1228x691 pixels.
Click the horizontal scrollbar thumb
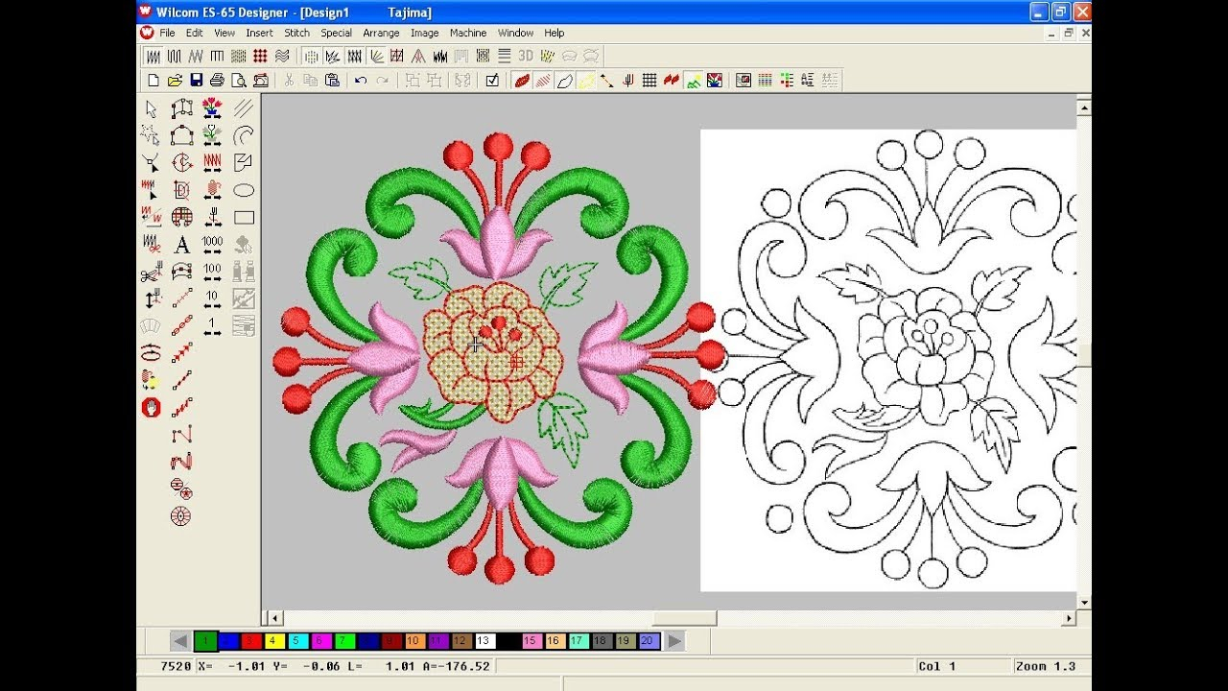click(x=684, y=619)
